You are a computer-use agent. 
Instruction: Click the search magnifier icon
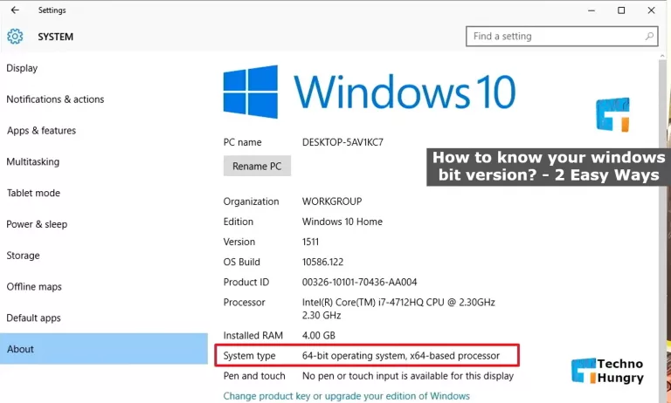649,37
